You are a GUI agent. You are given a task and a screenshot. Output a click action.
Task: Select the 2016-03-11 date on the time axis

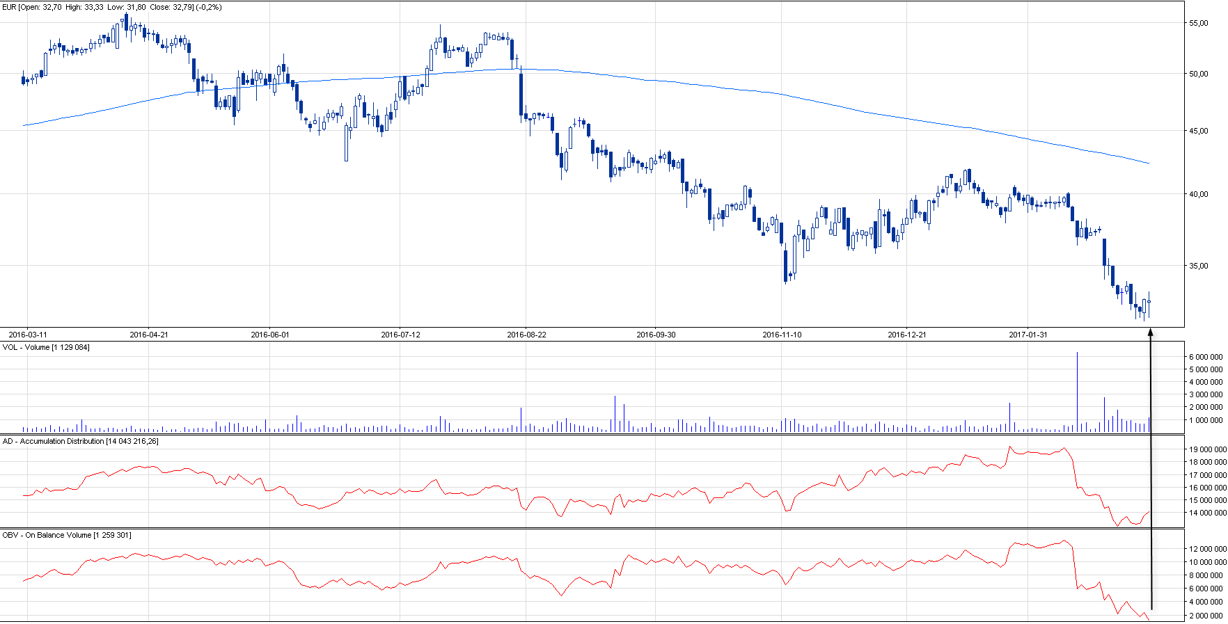click(28, 335)
